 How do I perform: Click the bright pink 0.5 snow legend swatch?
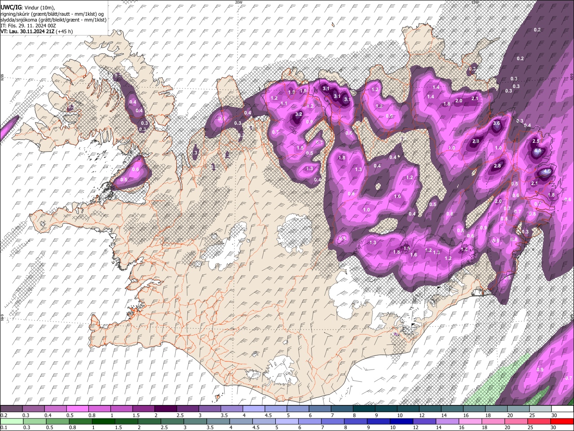pos(77,409)
